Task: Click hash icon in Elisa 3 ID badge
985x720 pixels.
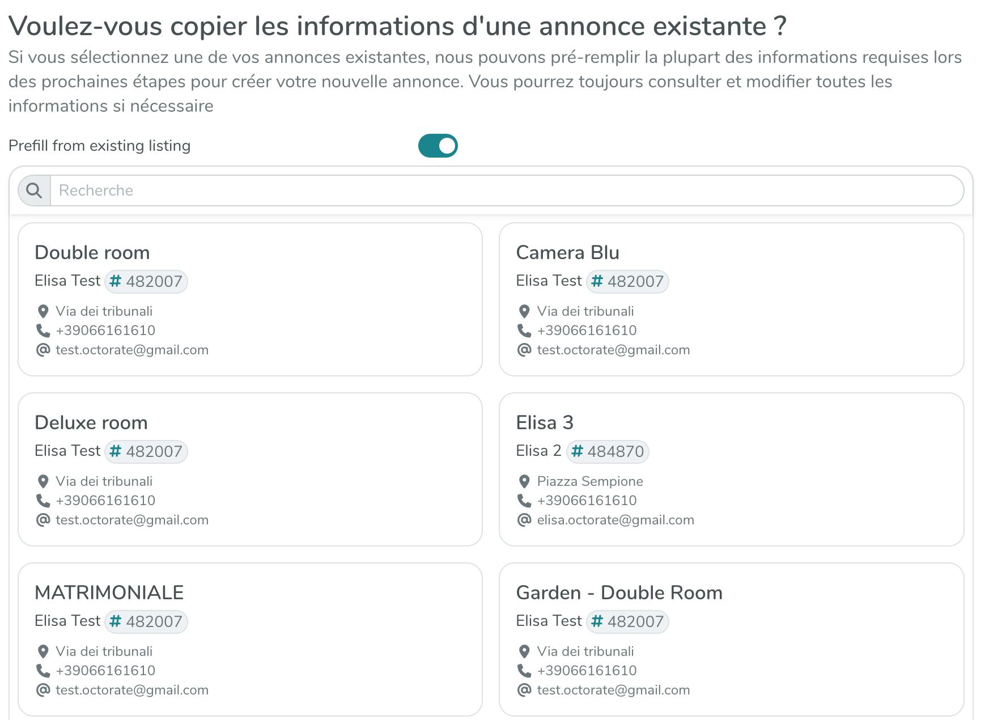Action: click(x=578, y=451)
